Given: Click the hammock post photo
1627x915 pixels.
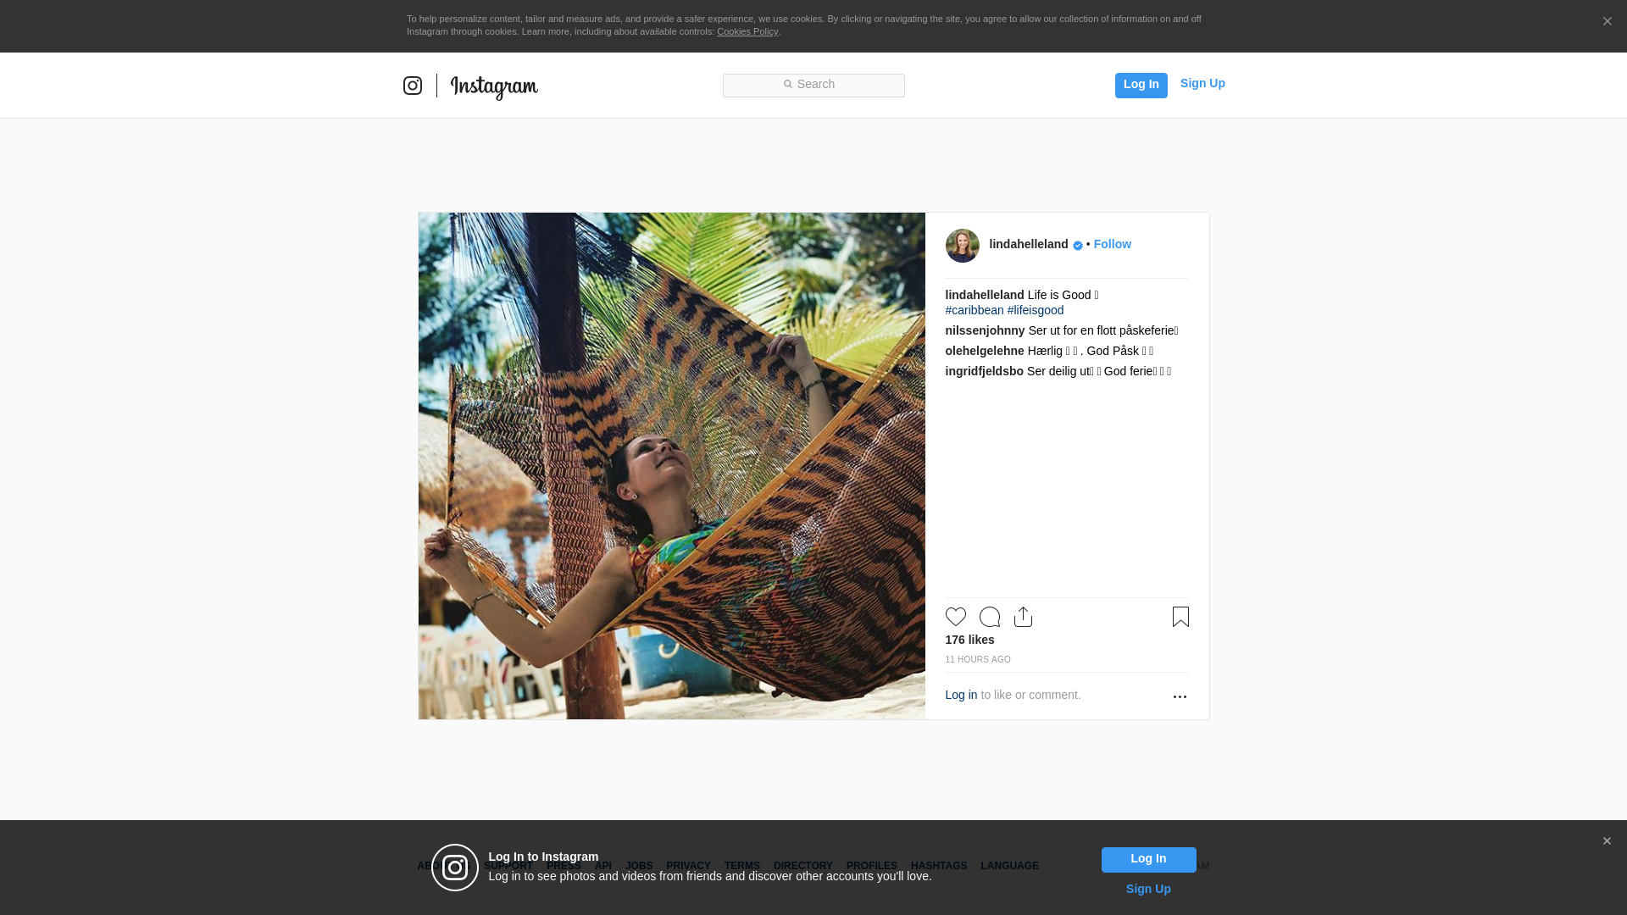Looking at the screenshot, I should point(671,466).
